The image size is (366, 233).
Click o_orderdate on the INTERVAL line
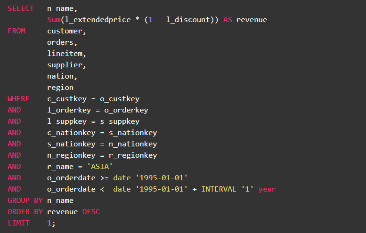tap(71, 189)
